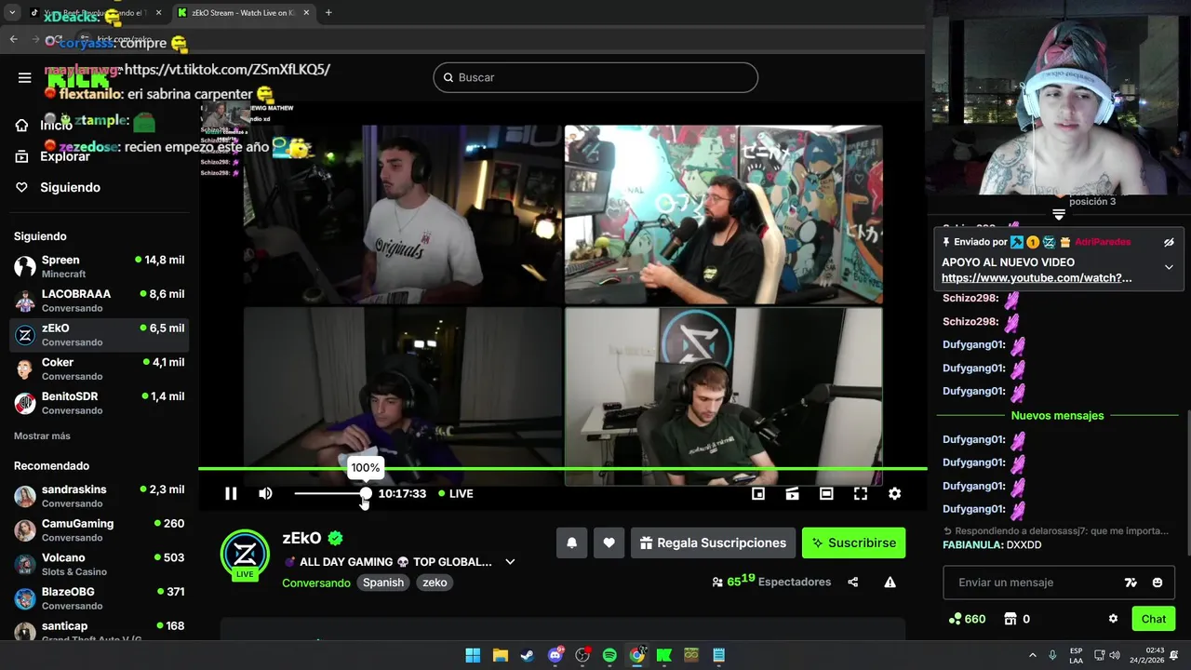Open the hamburger sidebar menu
Viewport: 1191px width, 670px height.
pyautogui.click(x=25, y=77)
